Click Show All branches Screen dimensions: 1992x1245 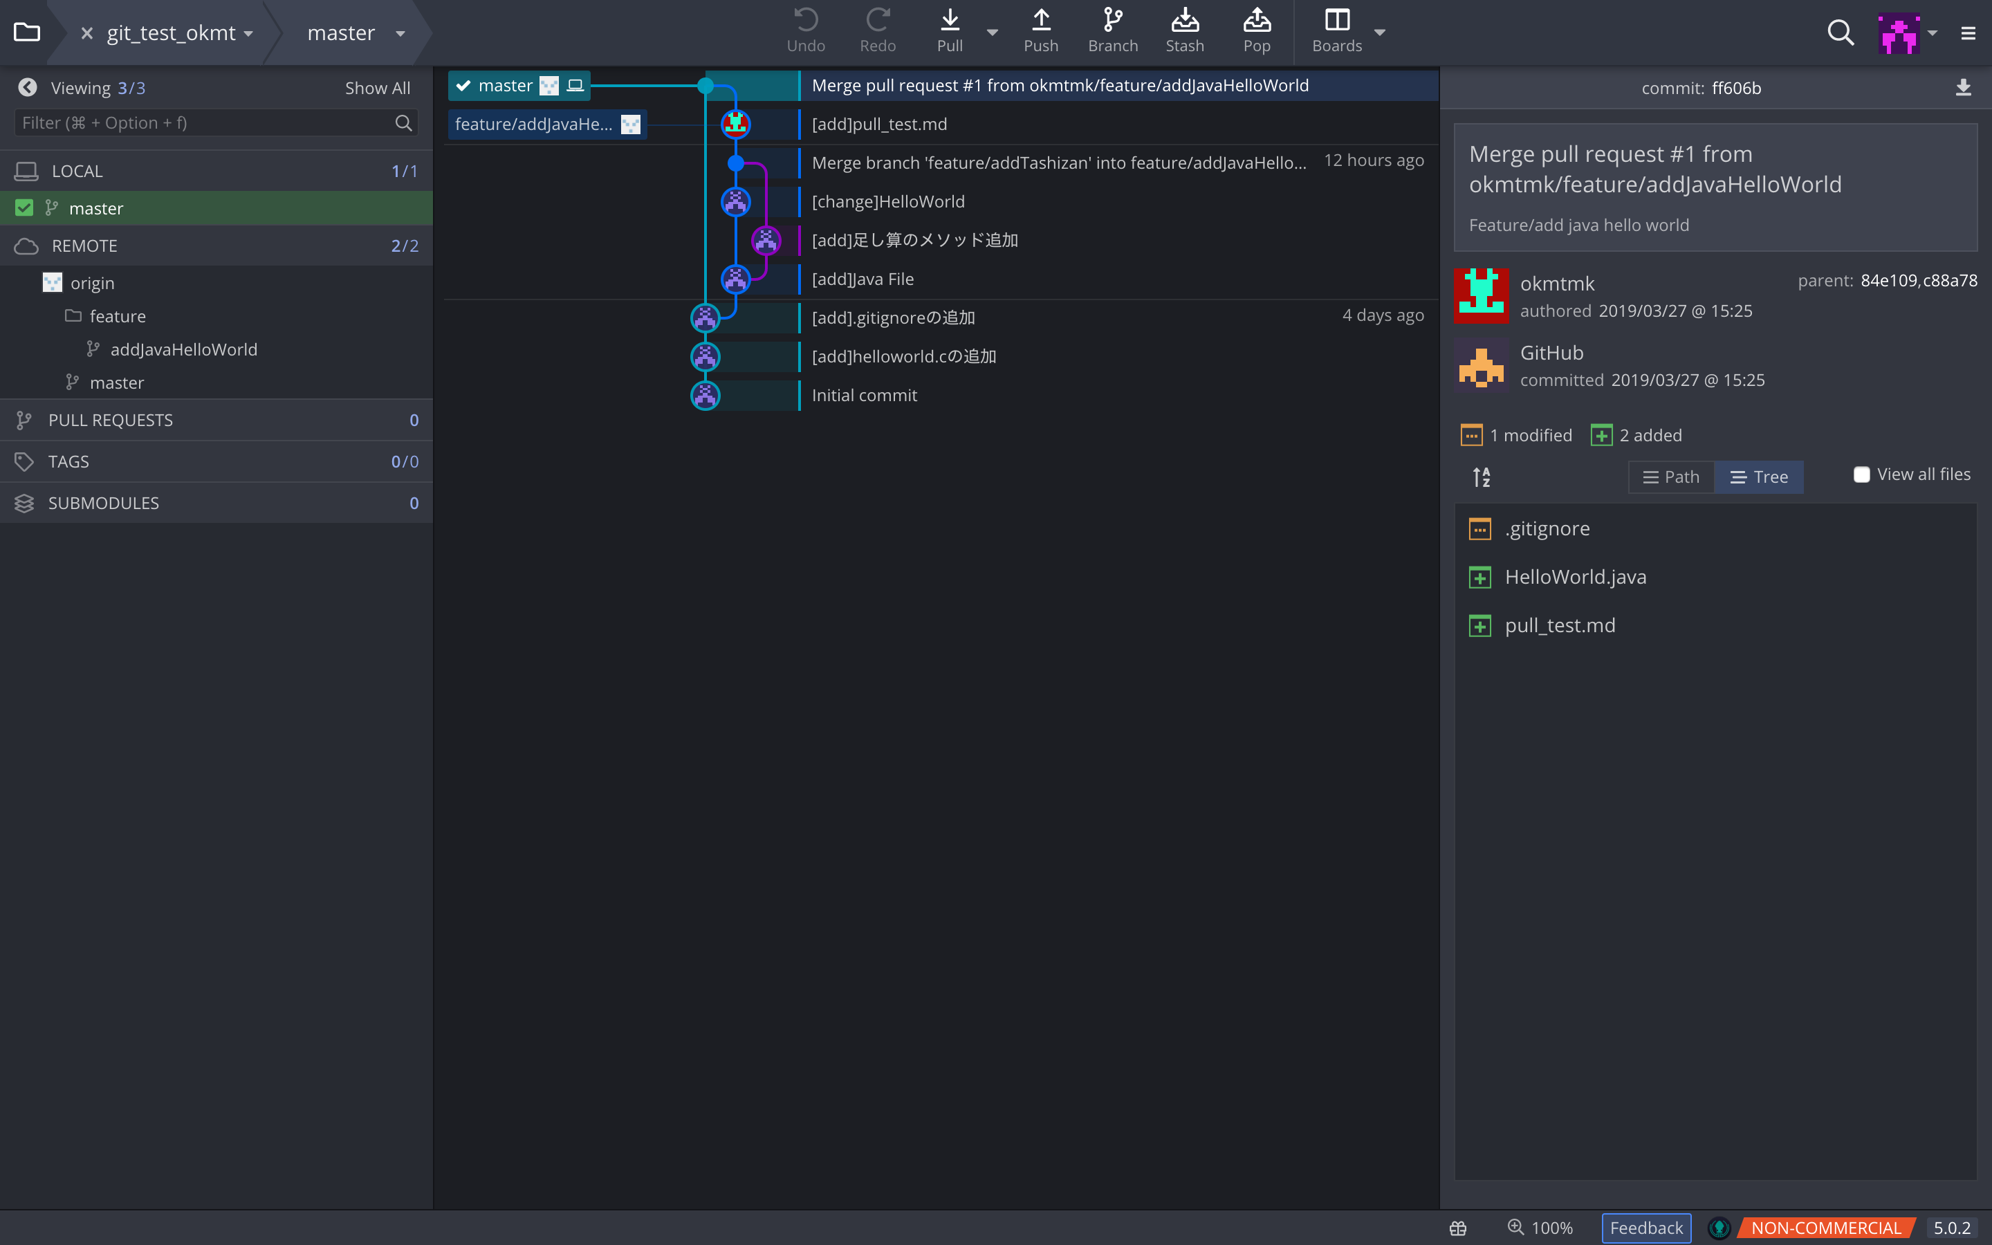click(377, 88)
